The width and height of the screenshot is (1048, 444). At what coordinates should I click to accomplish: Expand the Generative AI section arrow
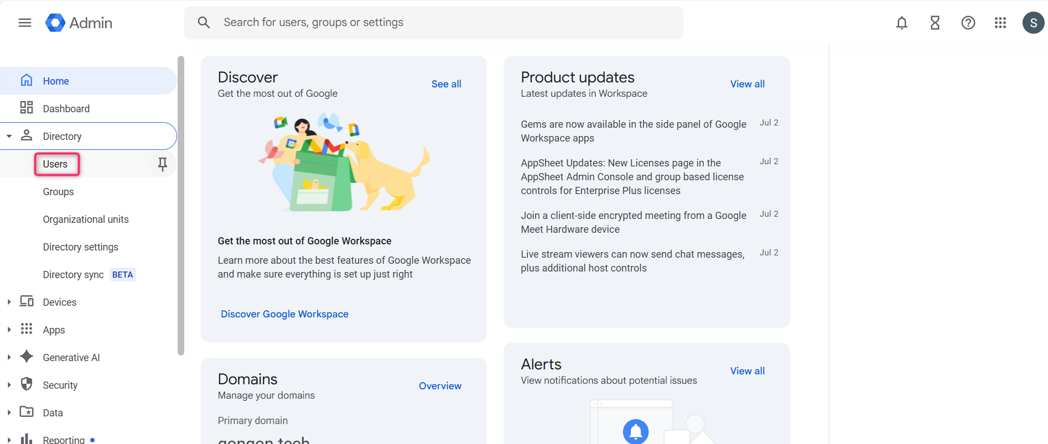(9, 357)
